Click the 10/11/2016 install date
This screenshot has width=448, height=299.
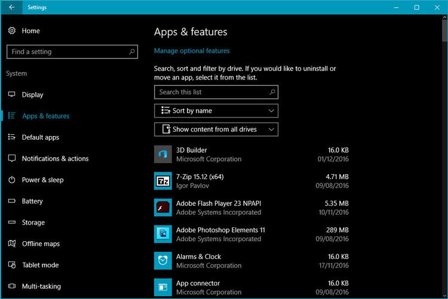click(x=334, y=212)
